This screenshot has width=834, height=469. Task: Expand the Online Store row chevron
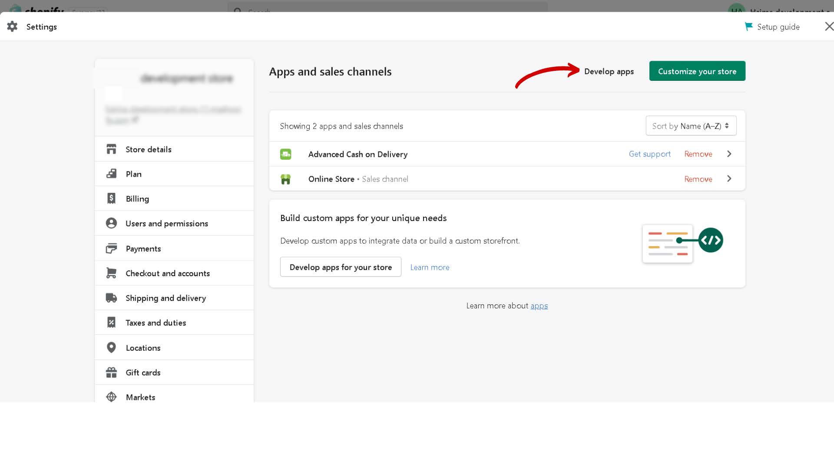(729, 179)
